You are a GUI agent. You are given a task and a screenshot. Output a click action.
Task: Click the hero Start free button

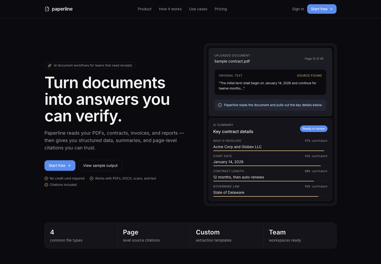click(x=60, y=166)
